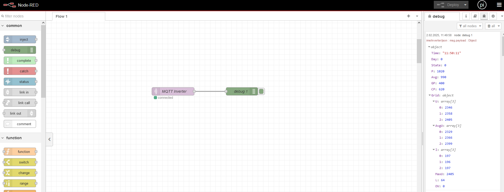Select the function node in palette
504x192 pixels.
(20, 152)
